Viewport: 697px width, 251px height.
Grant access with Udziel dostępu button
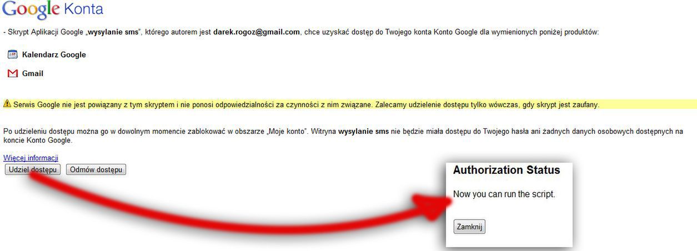[x=33, y=169]
